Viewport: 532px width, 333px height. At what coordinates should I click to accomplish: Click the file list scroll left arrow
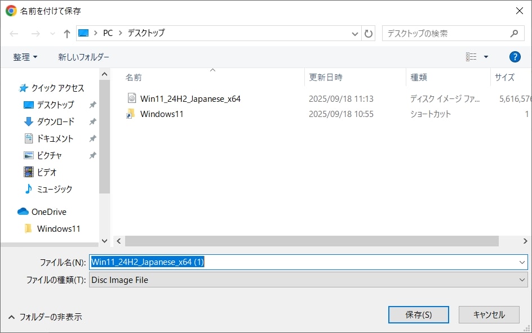(119, 241)
